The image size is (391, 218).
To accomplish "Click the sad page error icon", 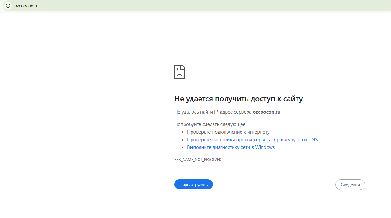I will (179, 72).
